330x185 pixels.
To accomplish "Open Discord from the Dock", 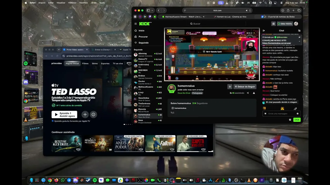I will click(75, 180).
